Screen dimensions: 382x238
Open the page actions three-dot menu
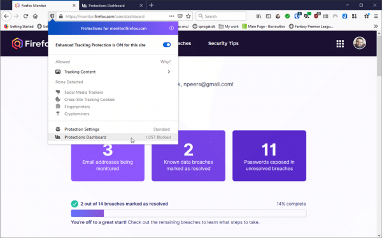[x=171, y=17]
